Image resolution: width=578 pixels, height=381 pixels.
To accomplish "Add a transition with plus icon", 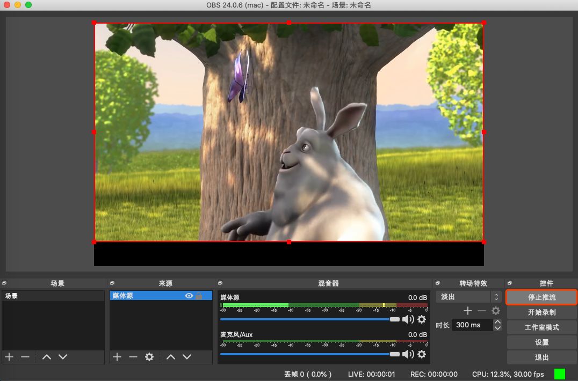I will [468, 311].
